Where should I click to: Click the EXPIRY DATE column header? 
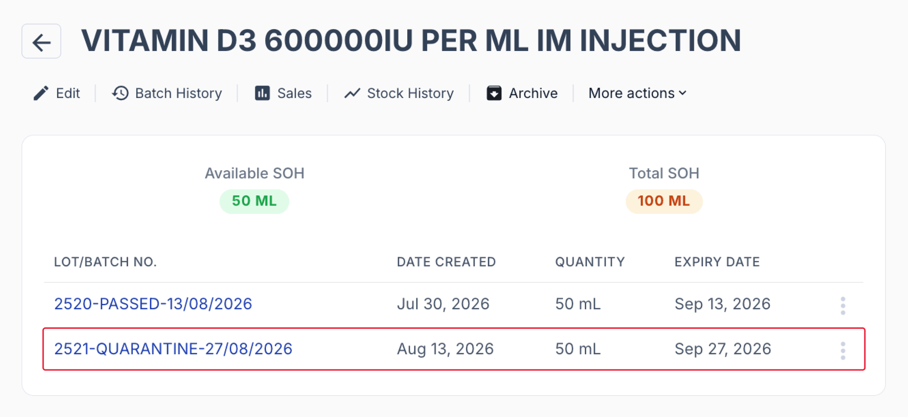[x=717, y=262]
